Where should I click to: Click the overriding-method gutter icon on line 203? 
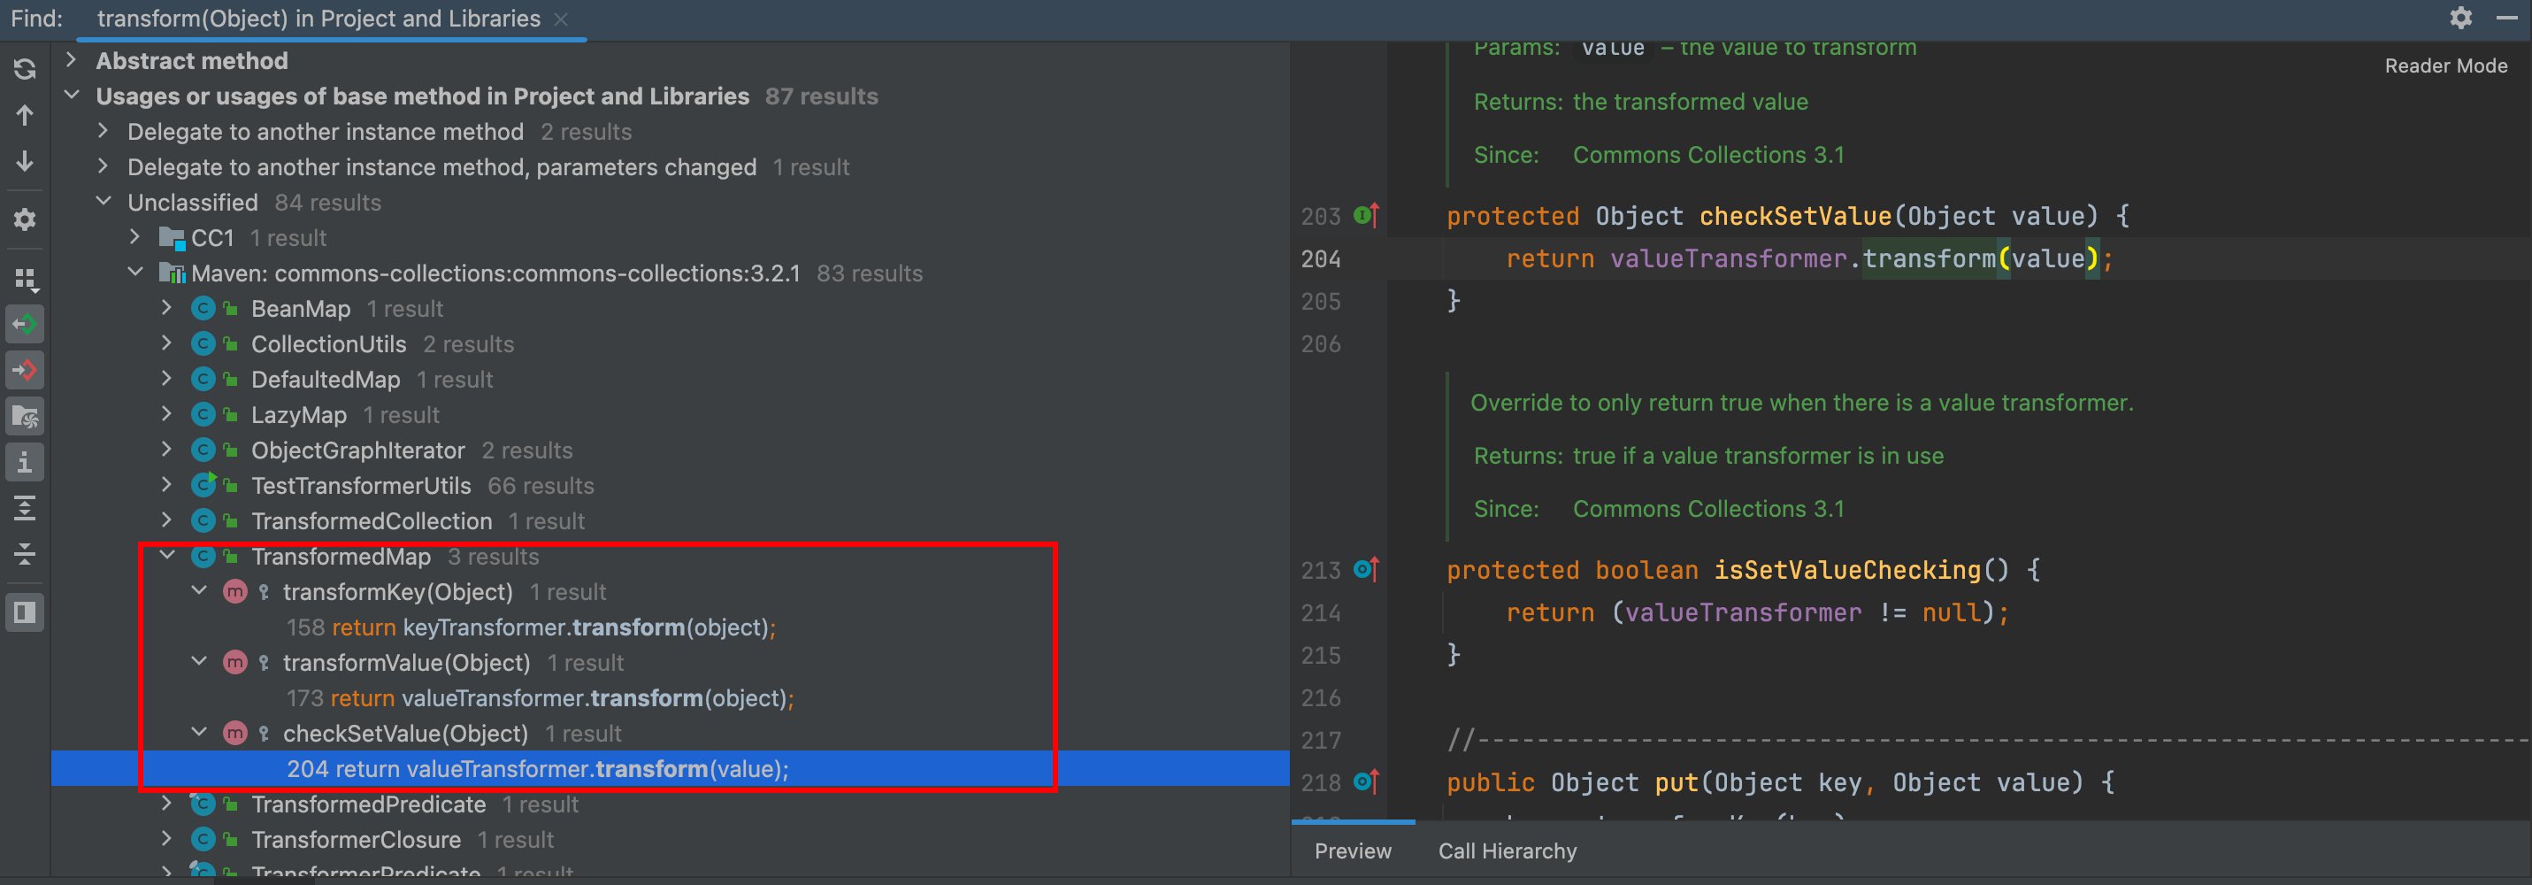[x=1365, y=214]
